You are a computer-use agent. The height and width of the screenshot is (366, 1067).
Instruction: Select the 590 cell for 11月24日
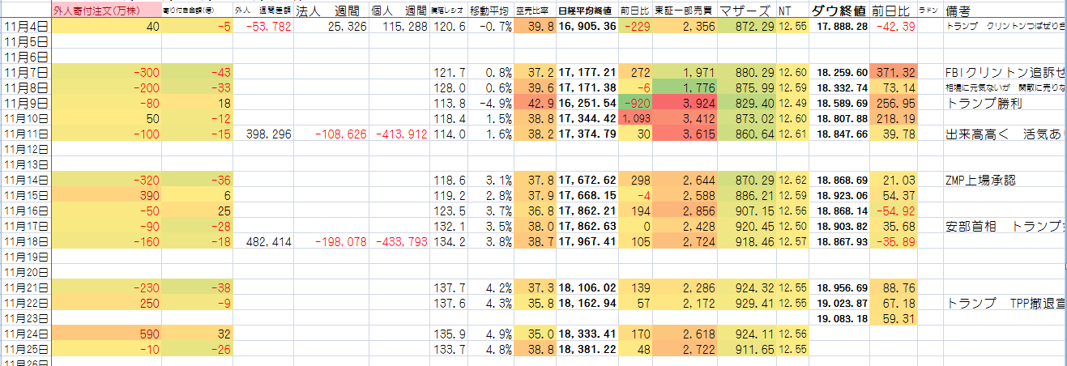click(105, 334)
